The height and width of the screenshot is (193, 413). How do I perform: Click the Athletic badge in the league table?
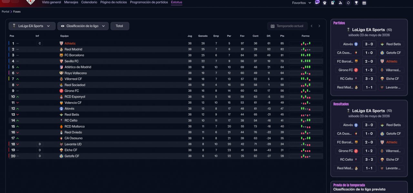(61, 43)
